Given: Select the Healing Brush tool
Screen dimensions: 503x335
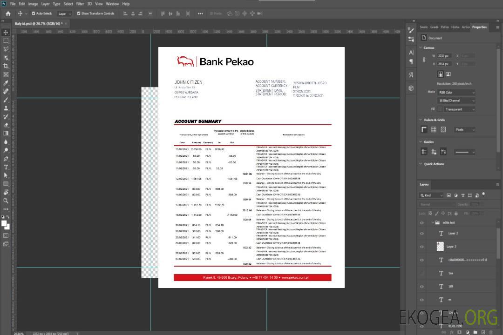Looking at the screenshot, I should 6,91.
